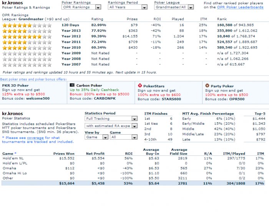Select the Omaha Hi Lo game row
The width and height of the screenshot is (269, 212).
tap(133, 173)
